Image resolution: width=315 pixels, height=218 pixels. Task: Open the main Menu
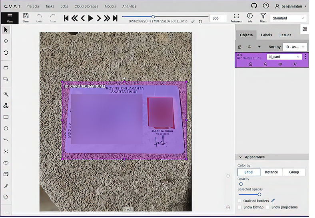point(10,18)
